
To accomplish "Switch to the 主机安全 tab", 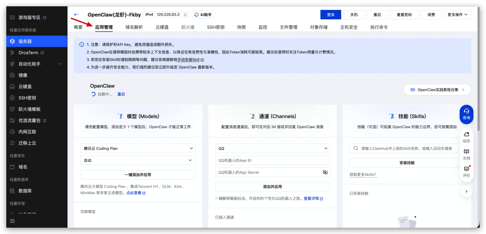I will click(x=349, y=27).
